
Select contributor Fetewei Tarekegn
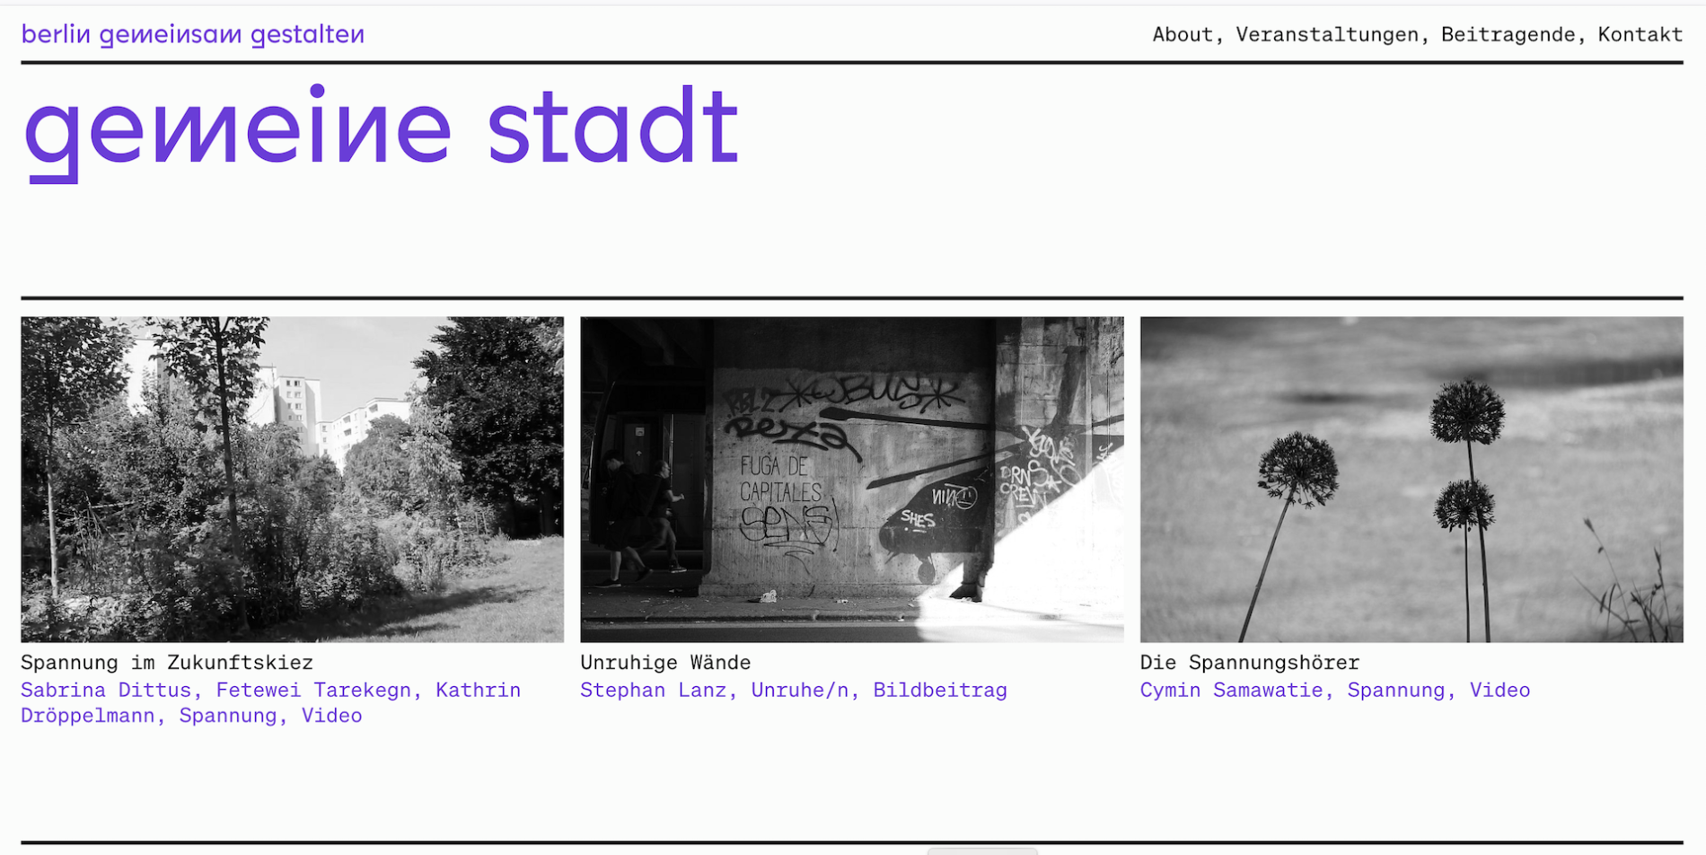[312, 691]
